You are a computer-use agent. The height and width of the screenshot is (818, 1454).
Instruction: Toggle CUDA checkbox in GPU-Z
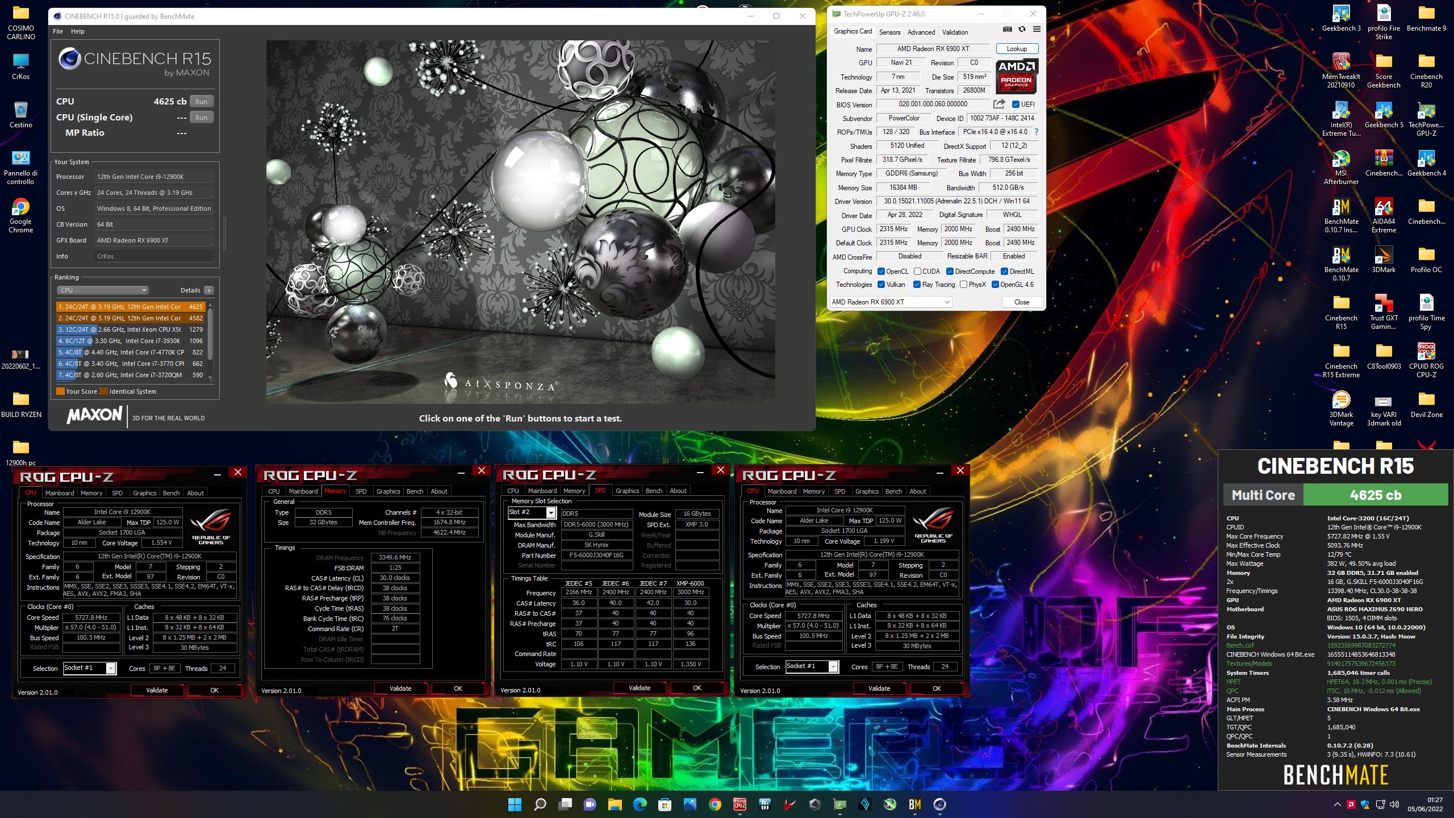[x=917, y=271]
